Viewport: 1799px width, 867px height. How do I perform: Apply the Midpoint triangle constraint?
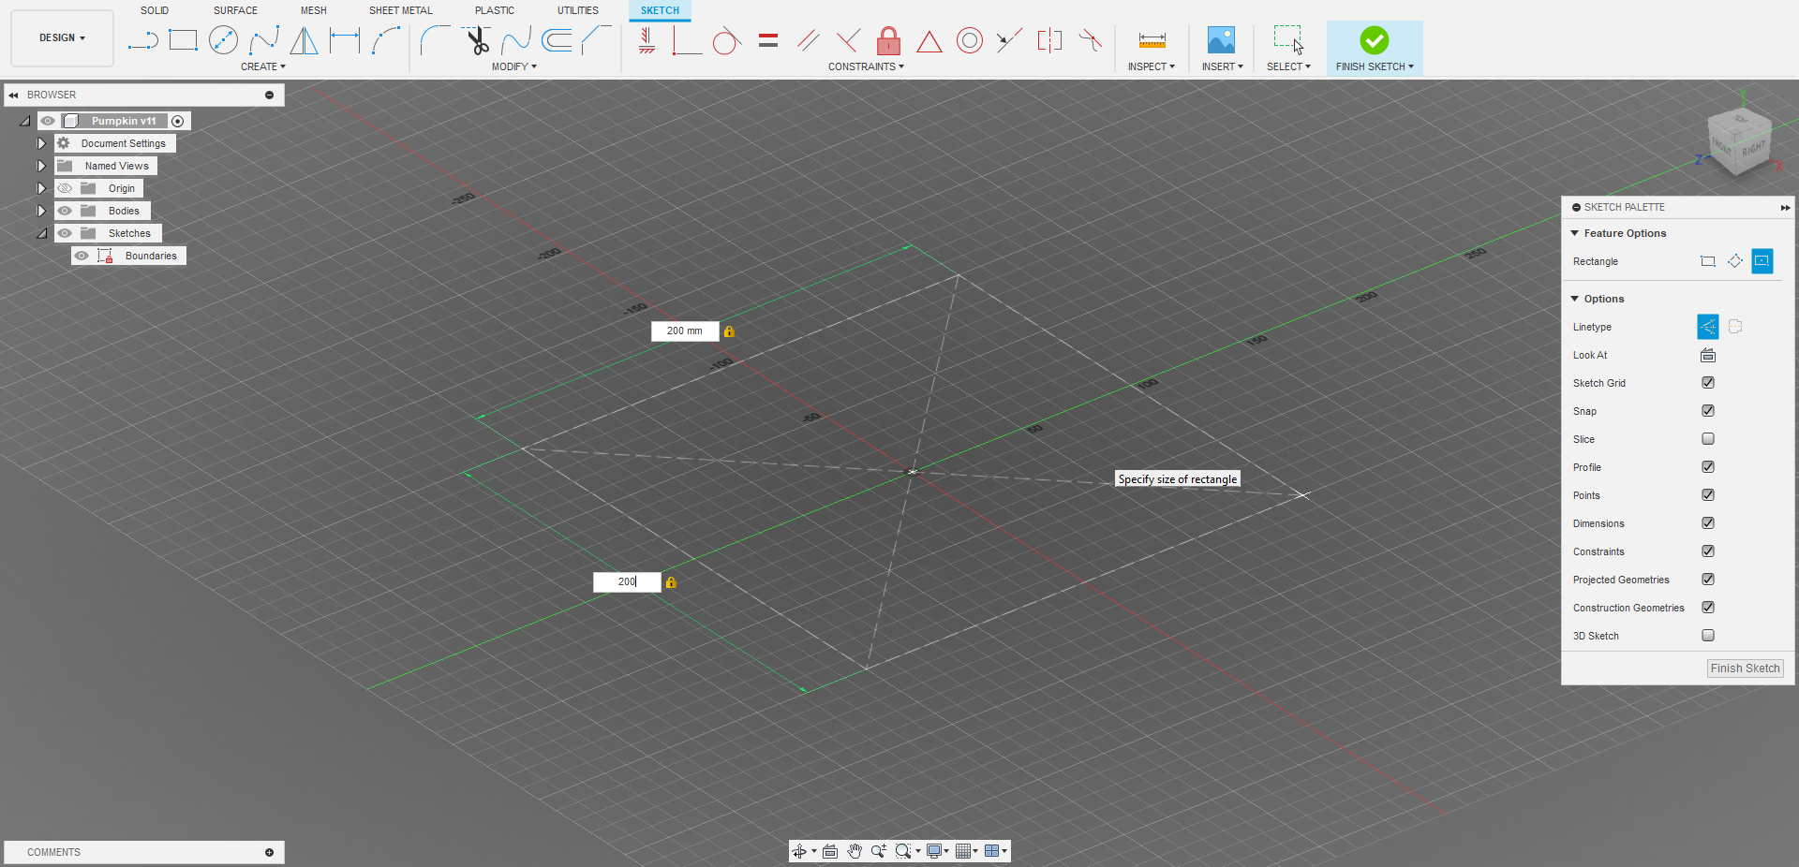[929, 41]
